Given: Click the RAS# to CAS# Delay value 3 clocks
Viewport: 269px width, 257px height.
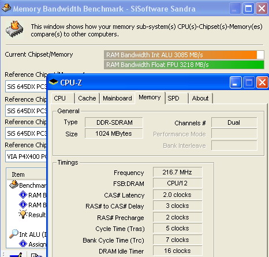Looking at the screenshot, I should 177,206.
